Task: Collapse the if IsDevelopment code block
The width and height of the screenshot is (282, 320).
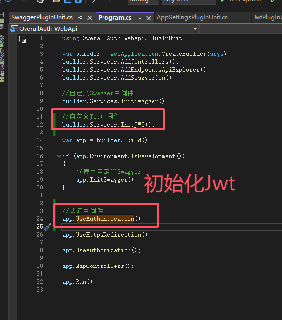Action: click(x=59, y=156)
